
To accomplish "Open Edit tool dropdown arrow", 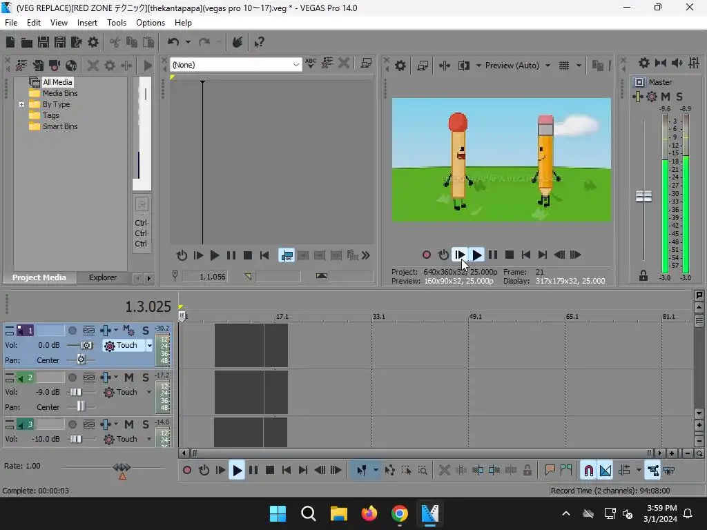I will 376,471.
